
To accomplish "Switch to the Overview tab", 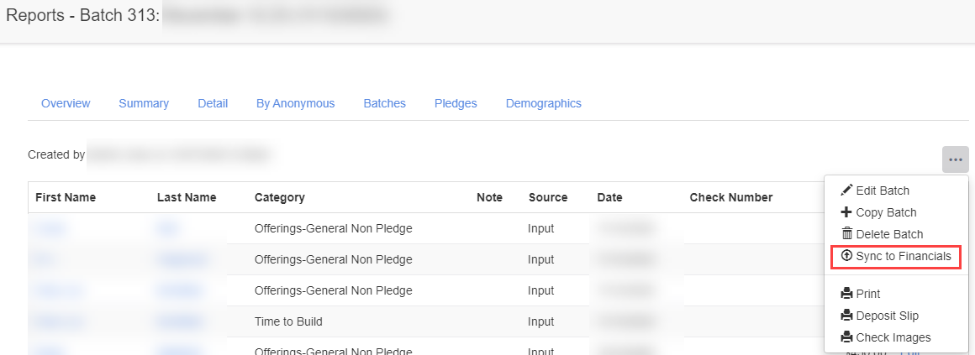I will [66, 103].
